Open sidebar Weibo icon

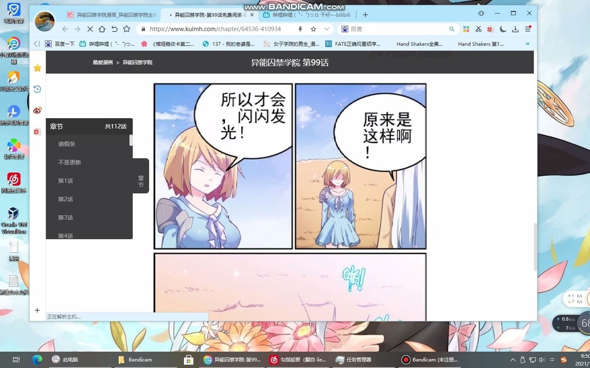(37, 110)
